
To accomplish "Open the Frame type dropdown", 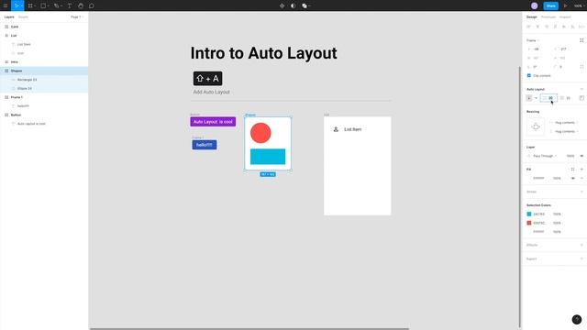I will click(532, 40).
